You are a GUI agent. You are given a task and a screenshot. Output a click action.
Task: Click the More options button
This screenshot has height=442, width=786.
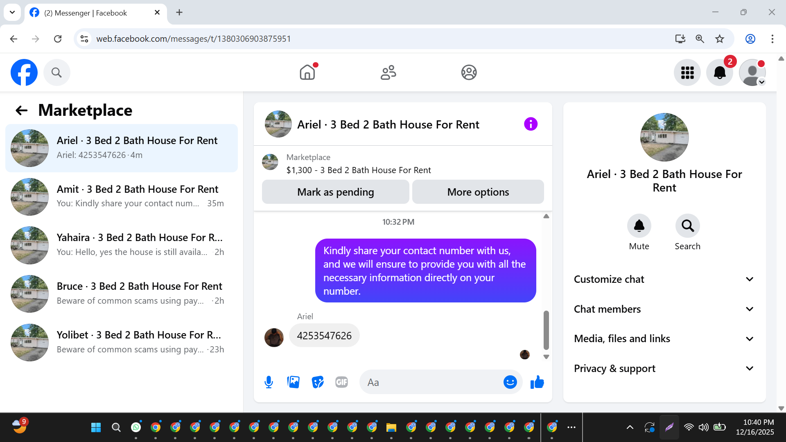pyautogui.click(x=478, y=192)
